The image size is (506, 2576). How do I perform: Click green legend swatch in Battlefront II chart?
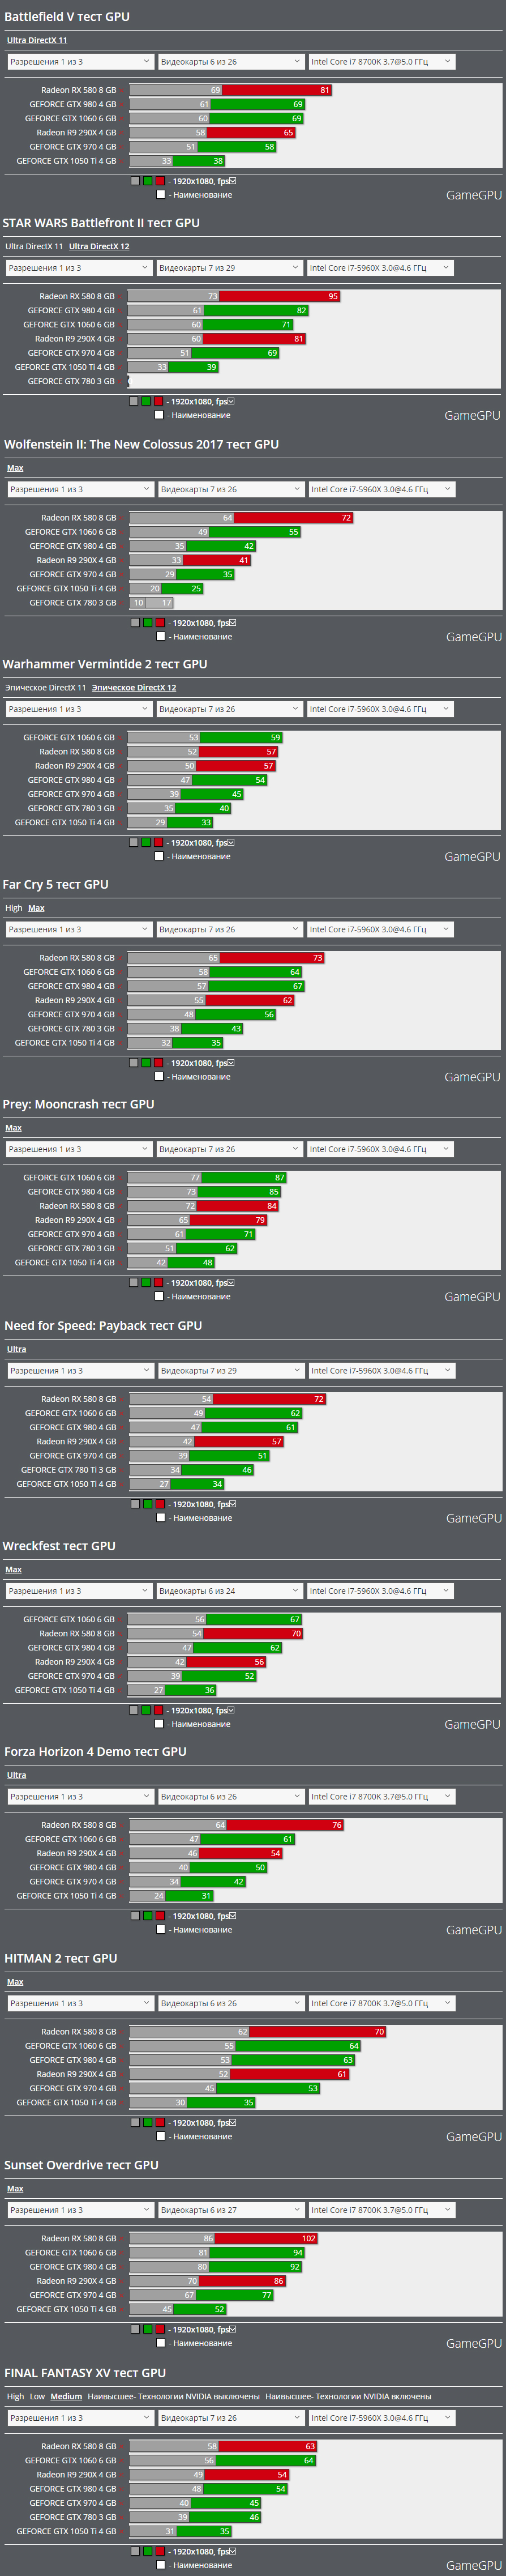click(x=146, y=401)
